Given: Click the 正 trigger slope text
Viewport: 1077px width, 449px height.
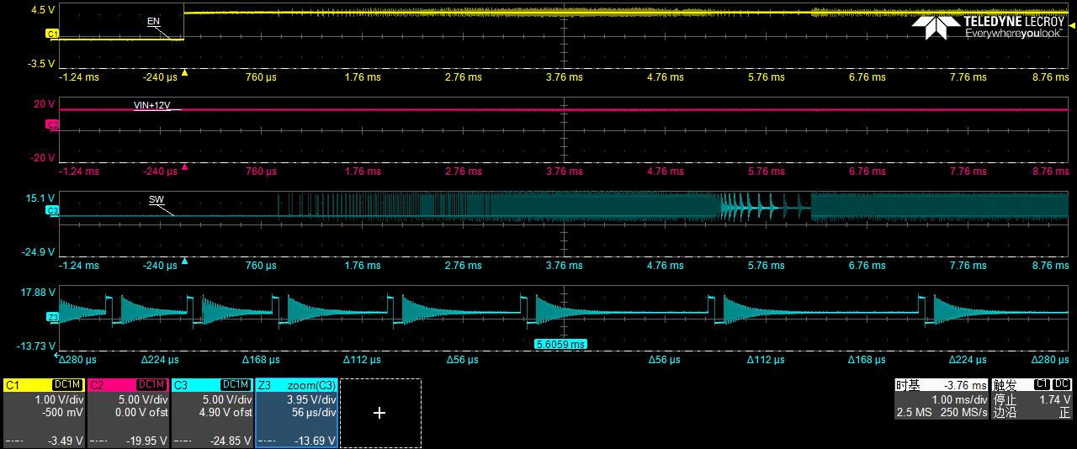Looking at the screenshot, I should (1065, 413).
